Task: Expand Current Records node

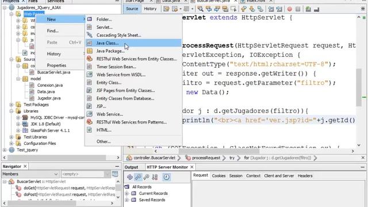Action: (126, 193)
